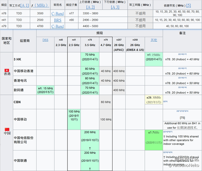Open the [A 2] uplink footnote link

[90, 7]
